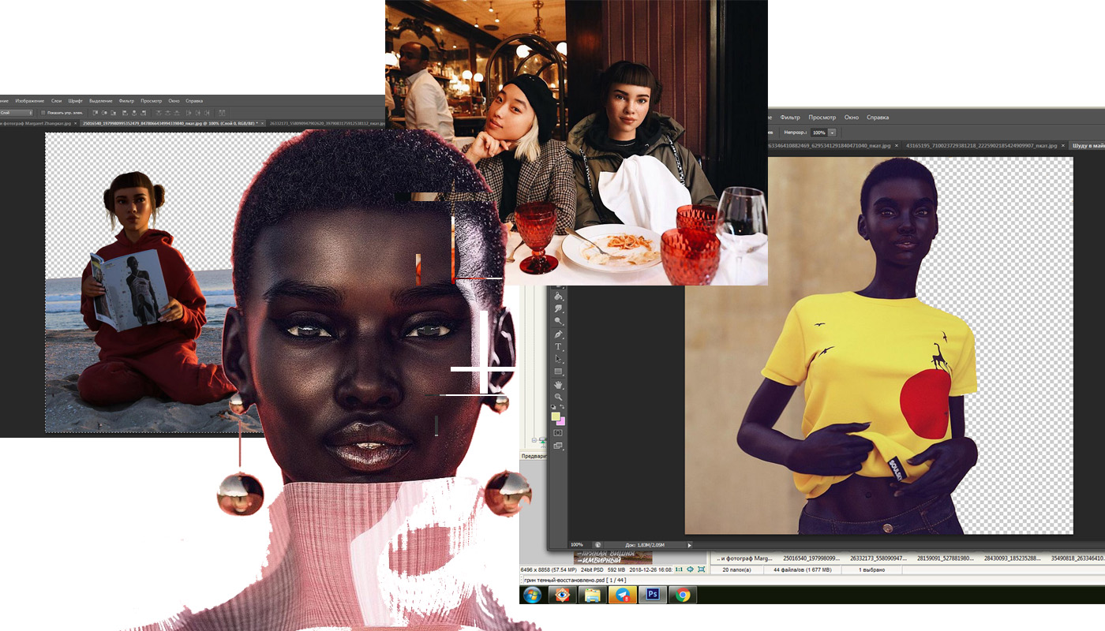Screen dimensions: 1105x631
Task: Enable the 'Показать упр. элем.' checkbox
Action: 43,113
